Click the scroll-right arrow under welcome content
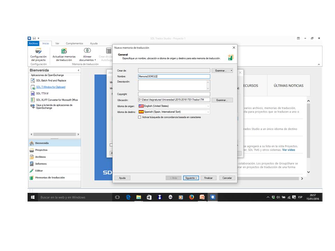This screenshot has width=335, height=251. [x=302, y=178]
